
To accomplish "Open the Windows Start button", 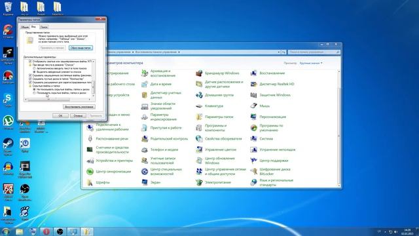I will (x=6, y=231).
